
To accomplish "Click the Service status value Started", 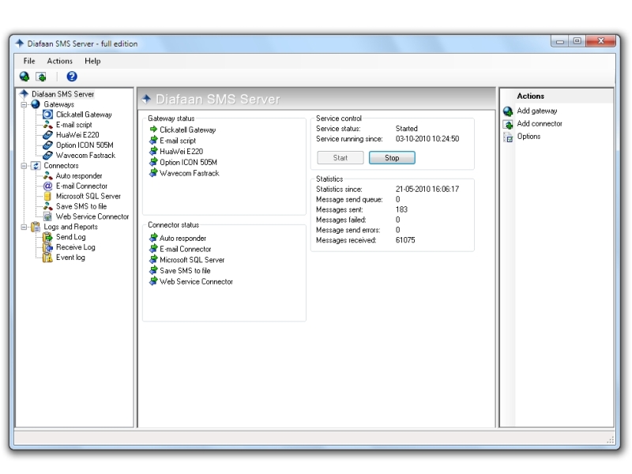I will 406,129.
